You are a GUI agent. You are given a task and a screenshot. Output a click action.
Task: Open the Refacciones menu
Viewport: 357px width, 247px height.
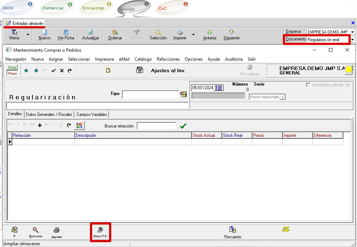pos(168,59)
